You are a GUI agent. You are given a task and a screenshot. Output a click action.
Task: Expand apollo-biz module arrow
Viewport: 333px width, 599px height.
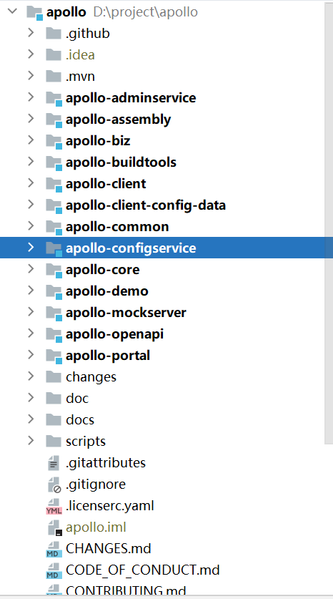(x=31, y=140)
